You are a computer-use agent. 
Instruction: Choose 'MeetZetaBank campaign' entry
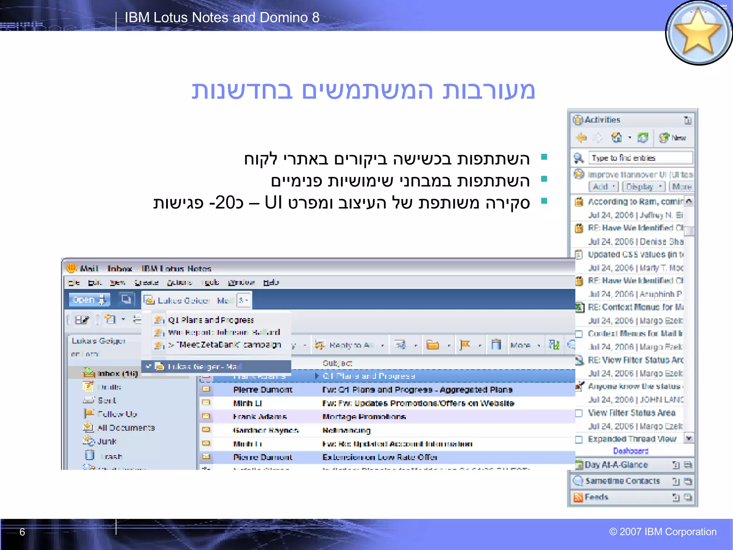click(225, 345)
